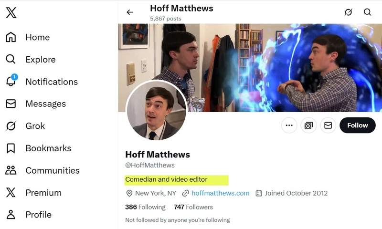View the 386 Following list
This screenshot has width=382, height=229.
click(145, 207)
